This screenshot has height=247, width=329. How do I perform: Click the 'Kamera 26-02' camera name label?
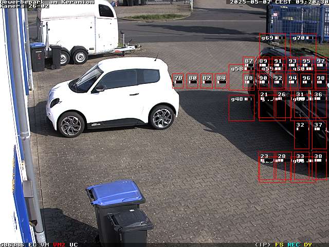[x=25, y=6]
